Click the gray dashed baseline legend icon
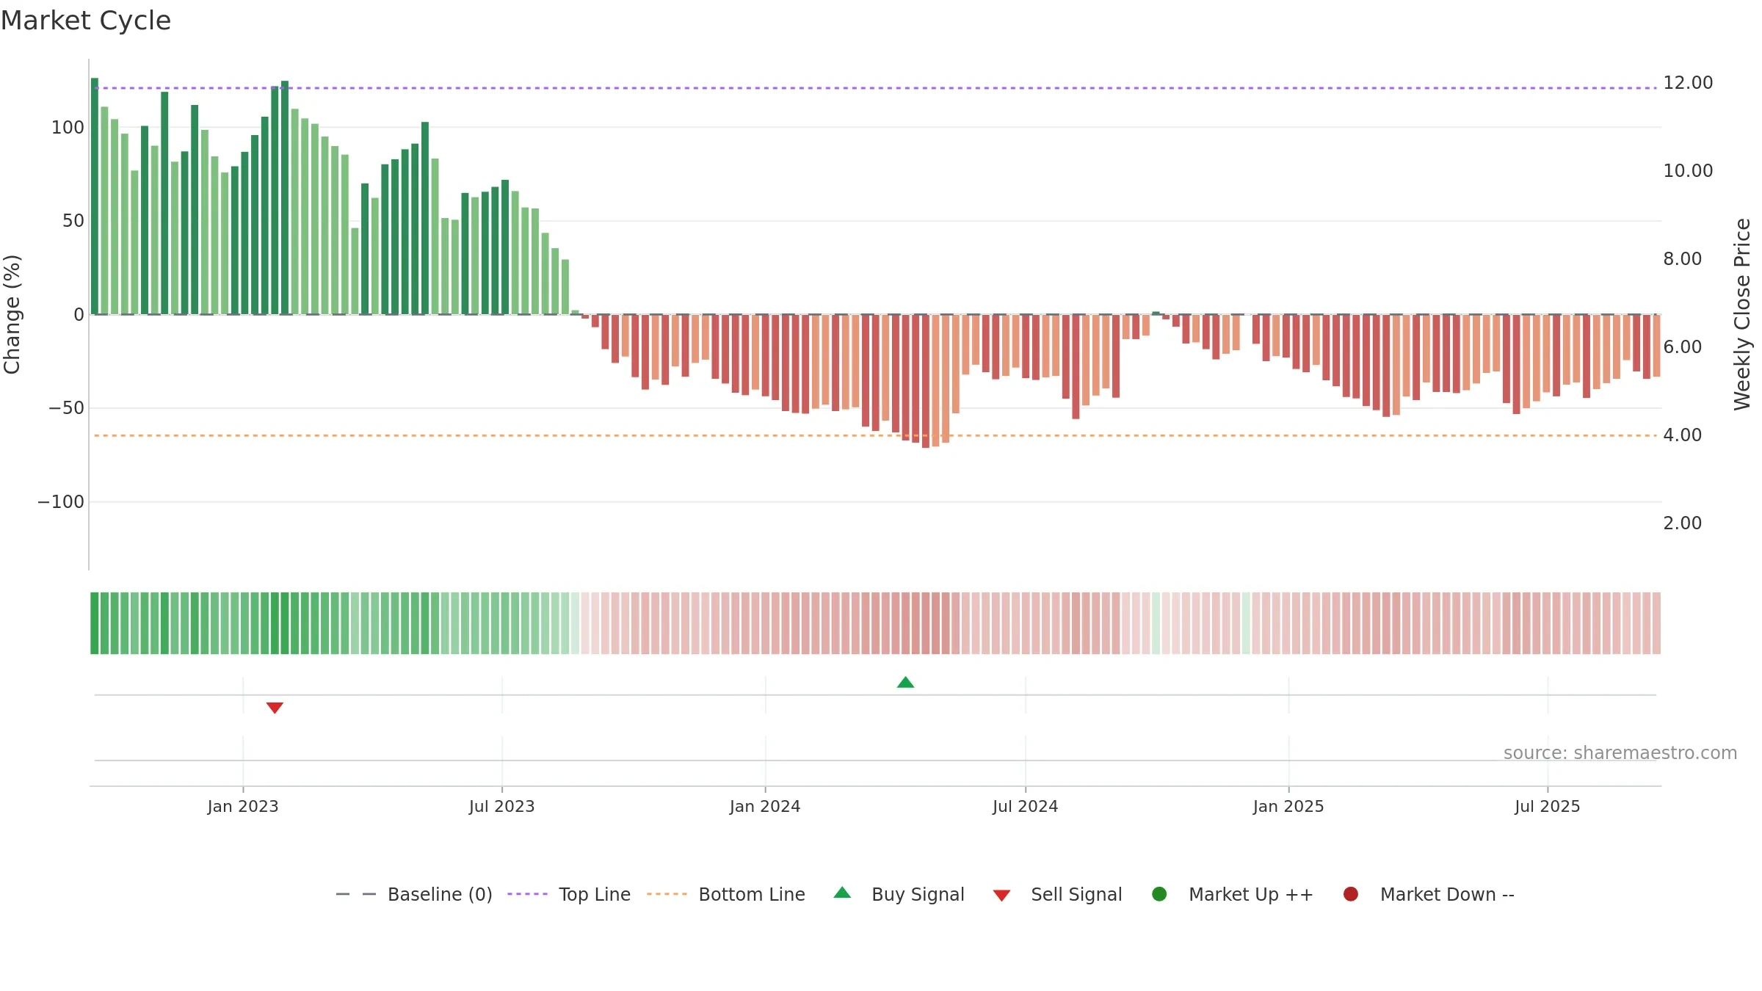Viewport: 1762px width, 991px height. tap(356, 894)
